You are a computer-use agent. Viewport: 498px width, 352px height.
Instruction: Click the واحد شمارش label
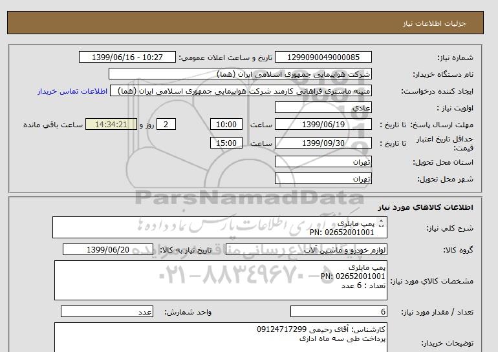pos(188,312)
